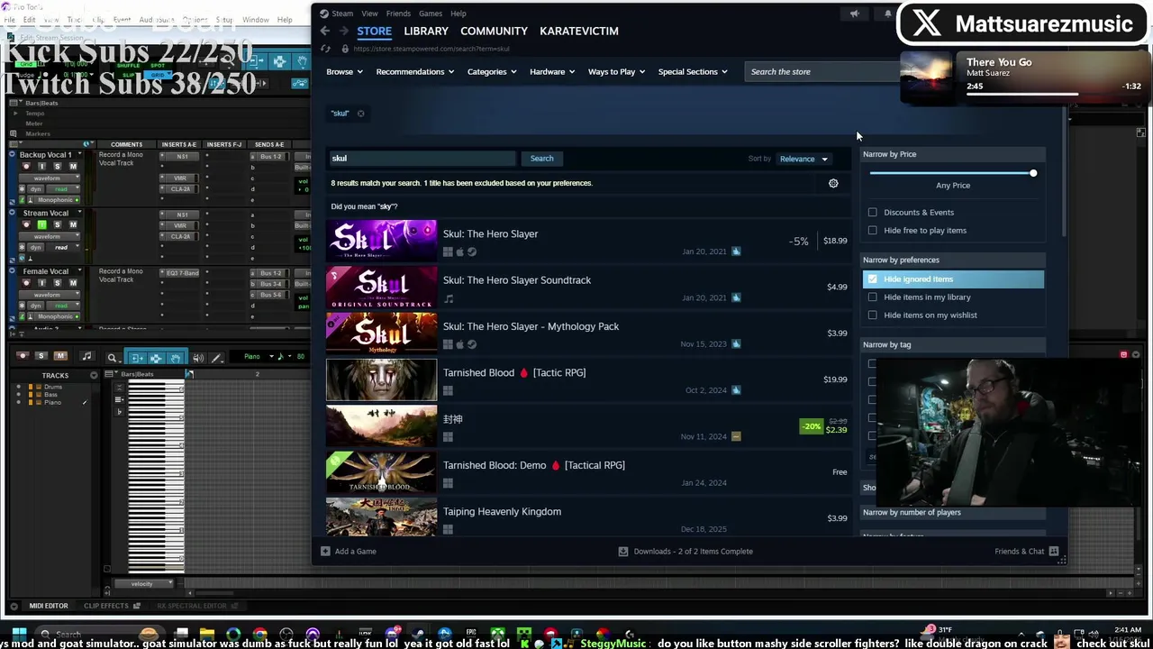Expand the Categories menu

click(492, 72)
